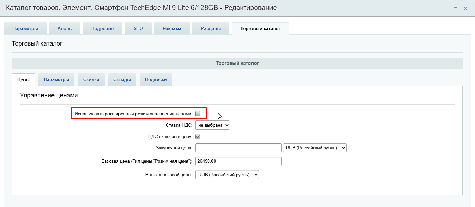This screenshot has width=475, height=207.
Task: Open the 'Скидки' sub-tab
Action: [91, 79]
